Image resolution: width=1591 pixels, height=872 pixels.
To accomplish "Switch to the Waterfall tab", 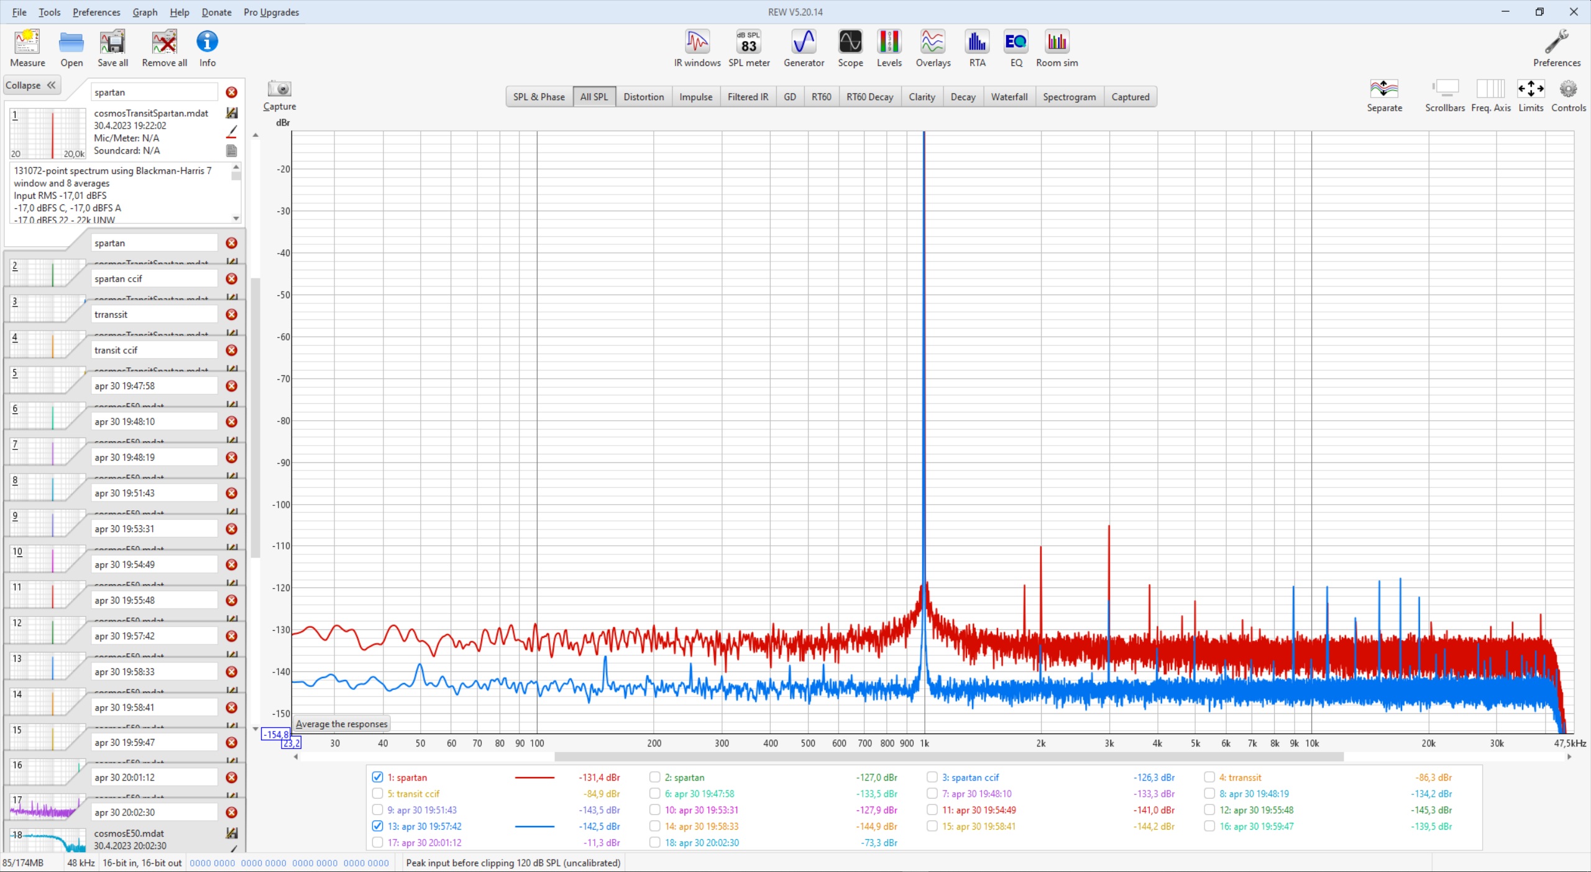I will (1009, 96).
